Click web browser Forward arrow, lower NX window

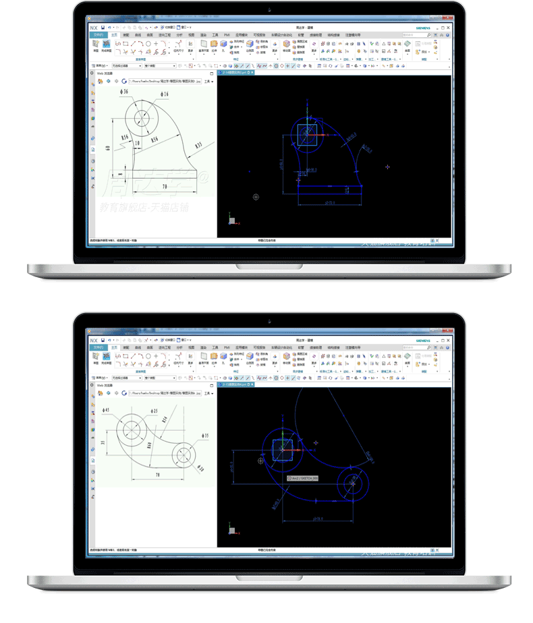coord(117,393)
